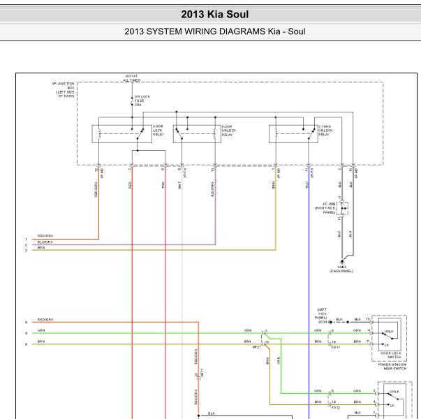
Task: Click the "DOOR LOCK RELAY" label
Action: click(158, 131)
